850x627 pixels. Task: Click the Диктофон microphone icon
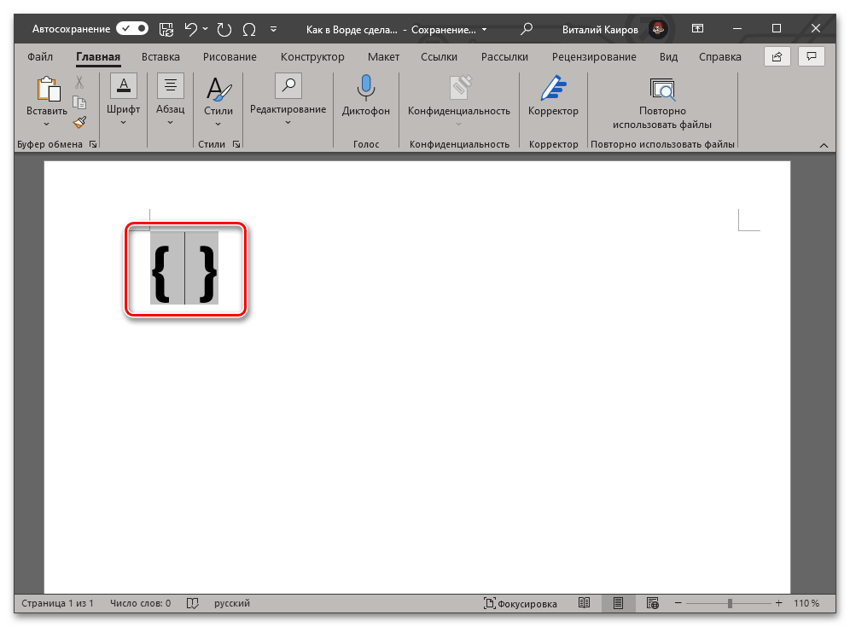(365, 88)
